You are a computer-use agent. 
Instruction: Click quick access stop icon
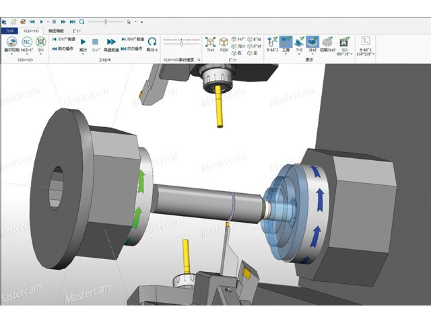[54, 22]
